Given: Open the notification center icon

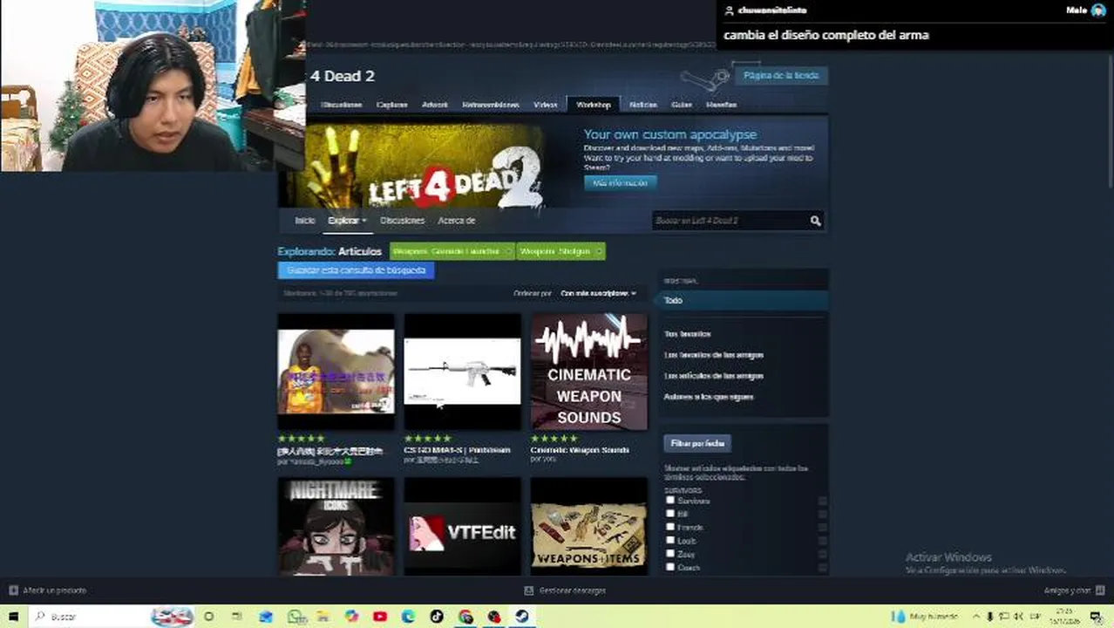Looking at the screenshot, I should click(x=1096, y=617).
